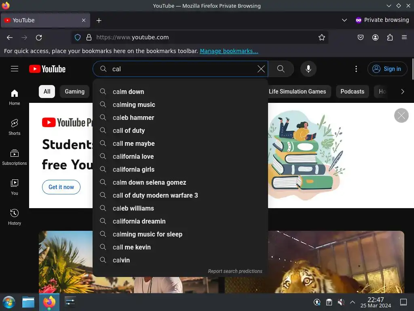Open the taskbar clock showing 22:47
The width and height of the screenshot is (414, 311).
376,302
